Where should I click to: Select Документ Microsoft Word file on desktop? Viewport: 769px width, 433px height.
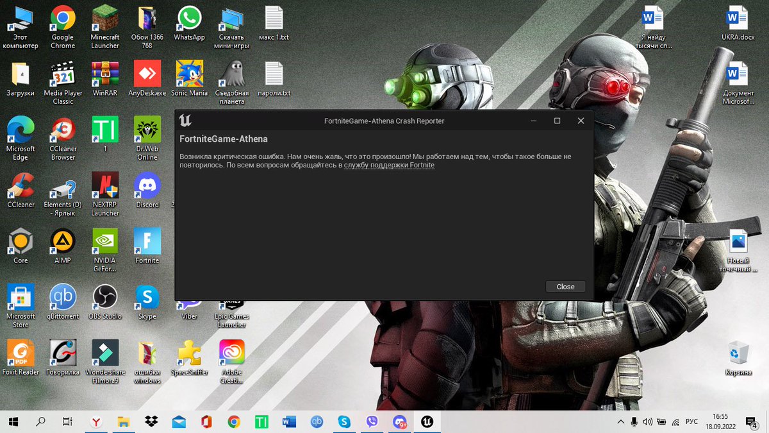[738, 83]
